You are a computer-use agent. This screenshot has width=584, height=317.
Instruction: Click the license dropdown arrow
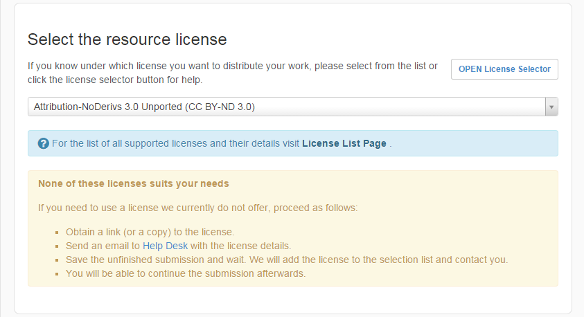coord(551,107)
